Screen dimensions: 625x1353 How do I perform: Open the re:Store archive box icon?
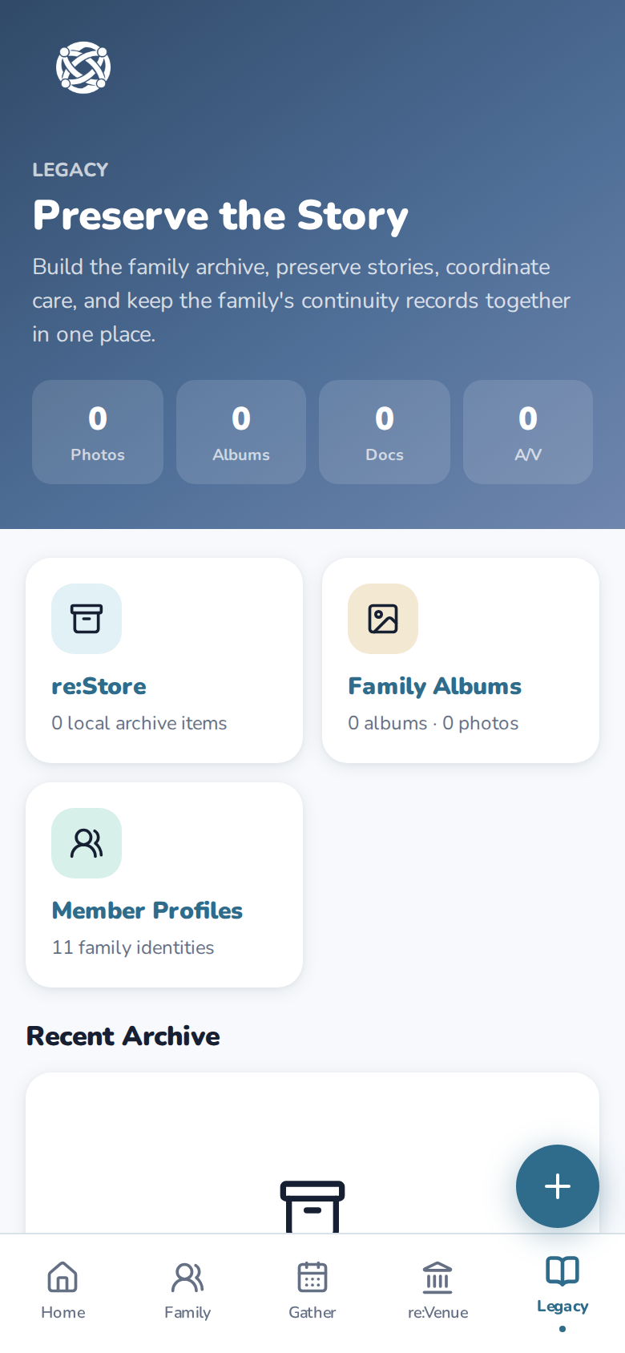(87, 619)
